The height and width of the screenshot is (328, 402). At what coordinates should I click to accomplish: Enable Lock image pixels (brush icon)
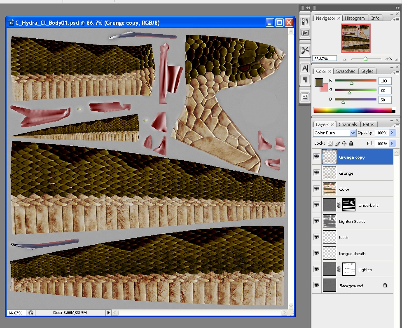point(337,143)
